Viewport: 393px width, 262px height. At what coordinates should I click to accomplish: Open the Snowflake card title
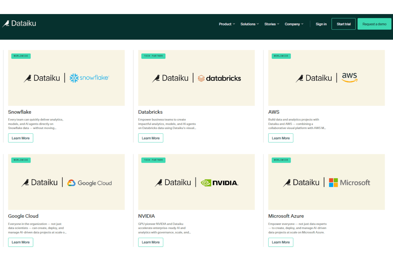(20, 112)
